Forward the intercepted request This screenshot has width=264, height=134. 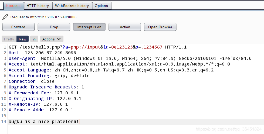[18, 27]
